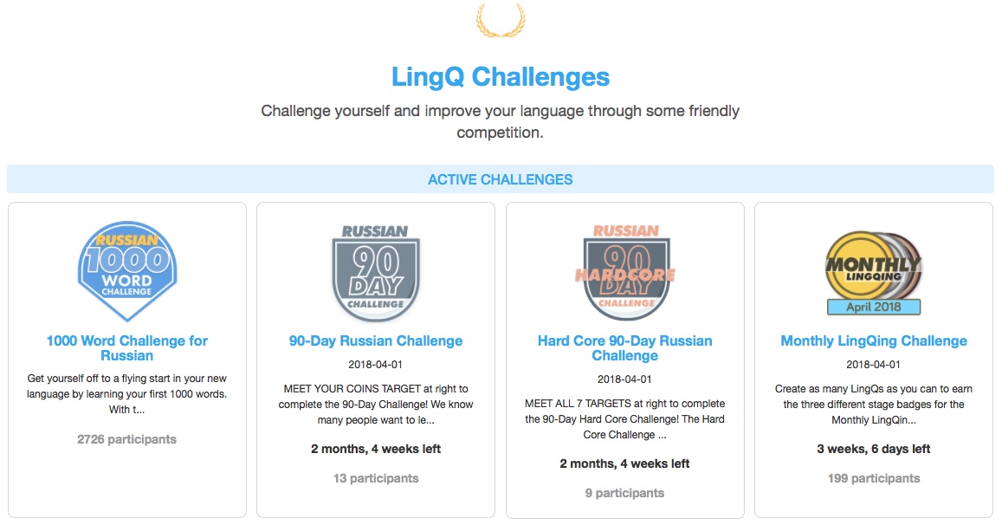Click the 9 participants count
Screen dimensions: 1002x525
pyautogui.click(x=624, y=493)
